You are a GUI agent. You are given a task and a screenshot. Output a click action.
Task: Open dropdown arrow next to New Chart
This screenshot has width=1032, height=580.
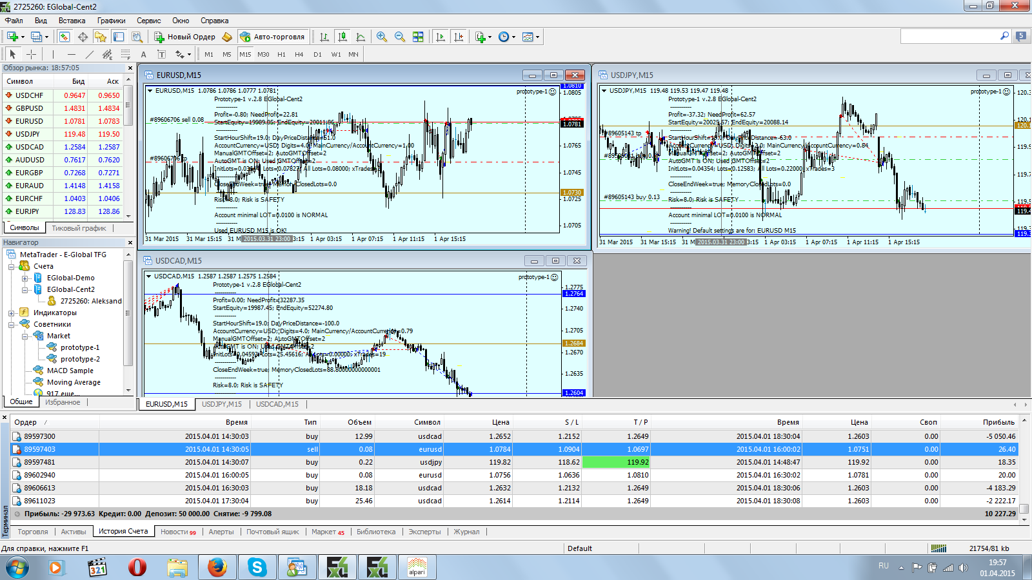pyautogui.click(x=23, y=37)
